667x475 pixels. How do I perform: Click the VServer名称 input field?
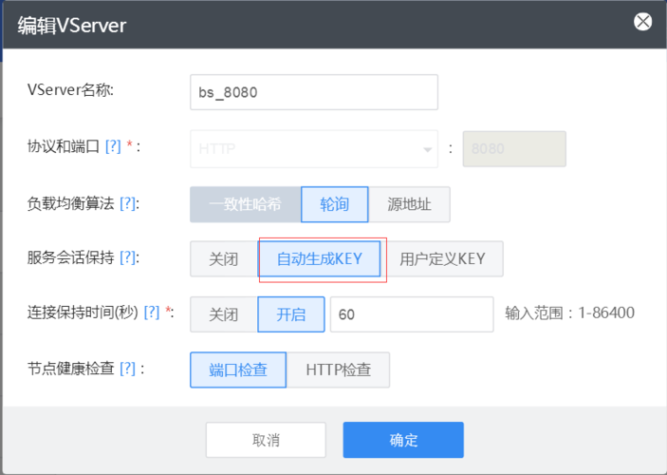(x=314, y=92)
